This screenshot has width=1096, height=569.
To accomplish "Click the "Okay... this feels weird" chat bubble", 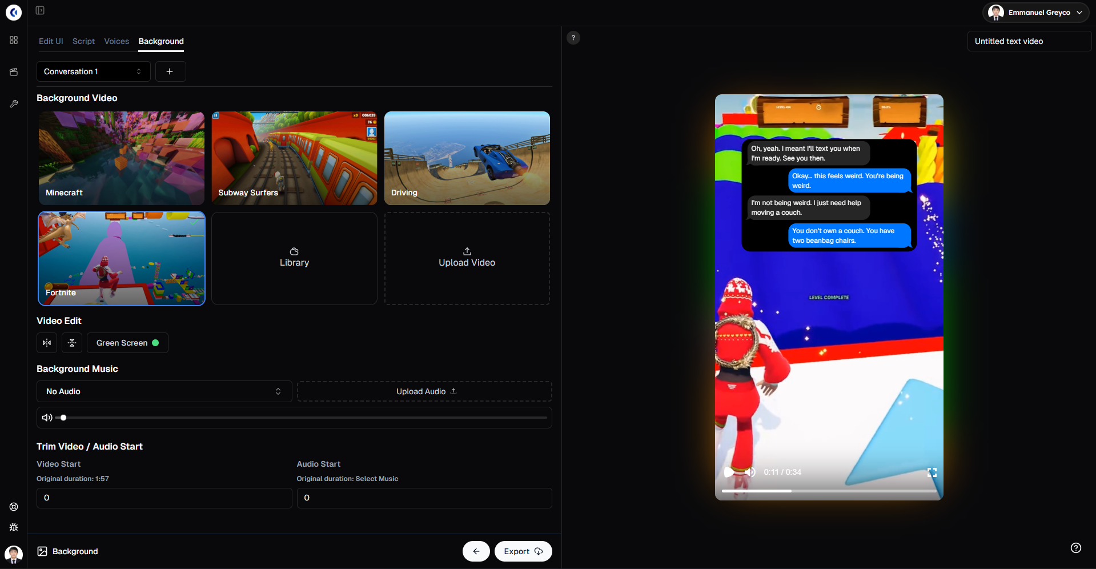I will pyautogui.click(x=849, y=181).
